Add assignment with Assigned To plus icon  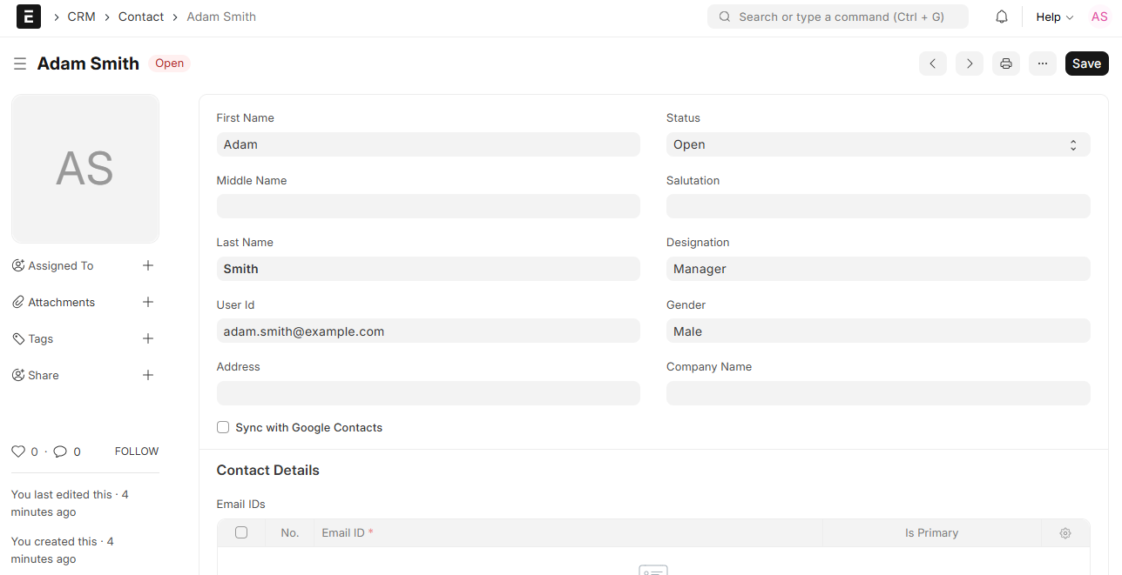click(x=148, y=265)
